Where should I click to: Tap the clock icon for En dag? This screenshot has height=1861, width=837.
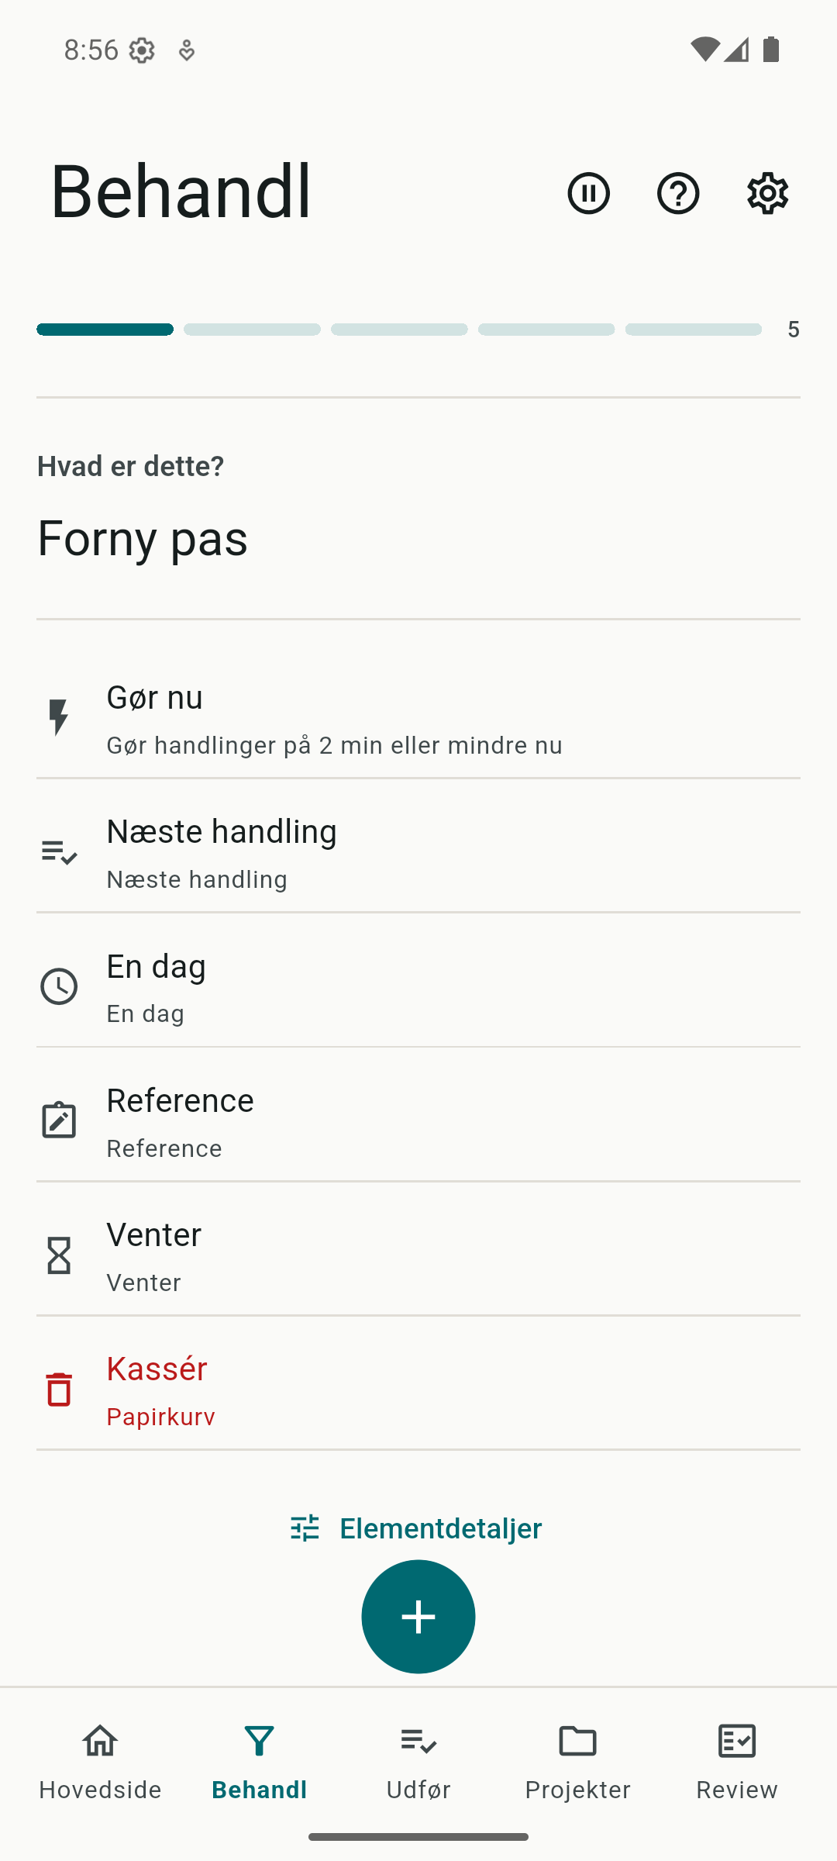[x=59, y=986]
